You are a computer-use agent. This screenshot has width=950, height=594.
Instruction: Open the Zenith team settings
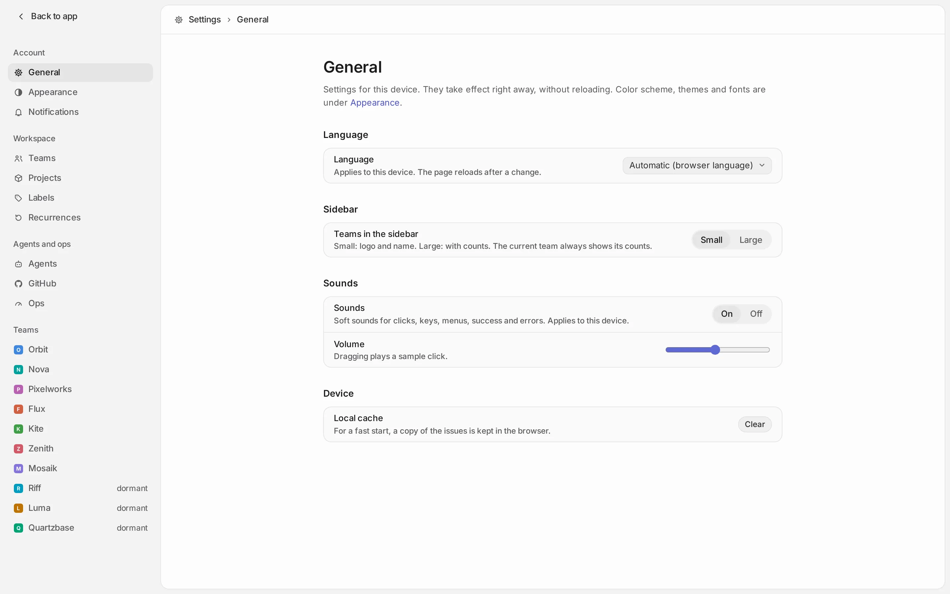pos(80,449)
